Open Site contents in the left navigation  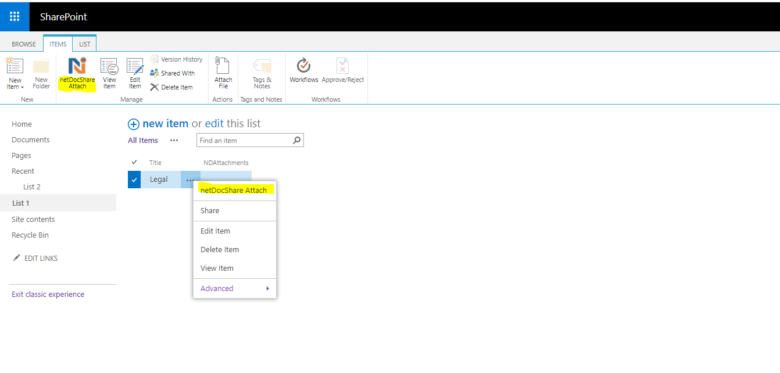[x=33, y=219]
